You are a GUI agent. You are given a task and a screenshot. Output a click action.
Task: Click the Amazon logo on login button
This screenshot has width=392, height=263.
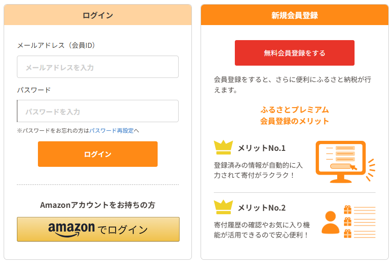71,229
